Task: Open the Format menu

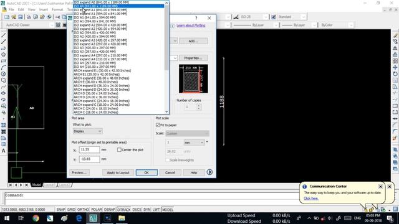Action: pyautogui.click(x=57, y=9)
